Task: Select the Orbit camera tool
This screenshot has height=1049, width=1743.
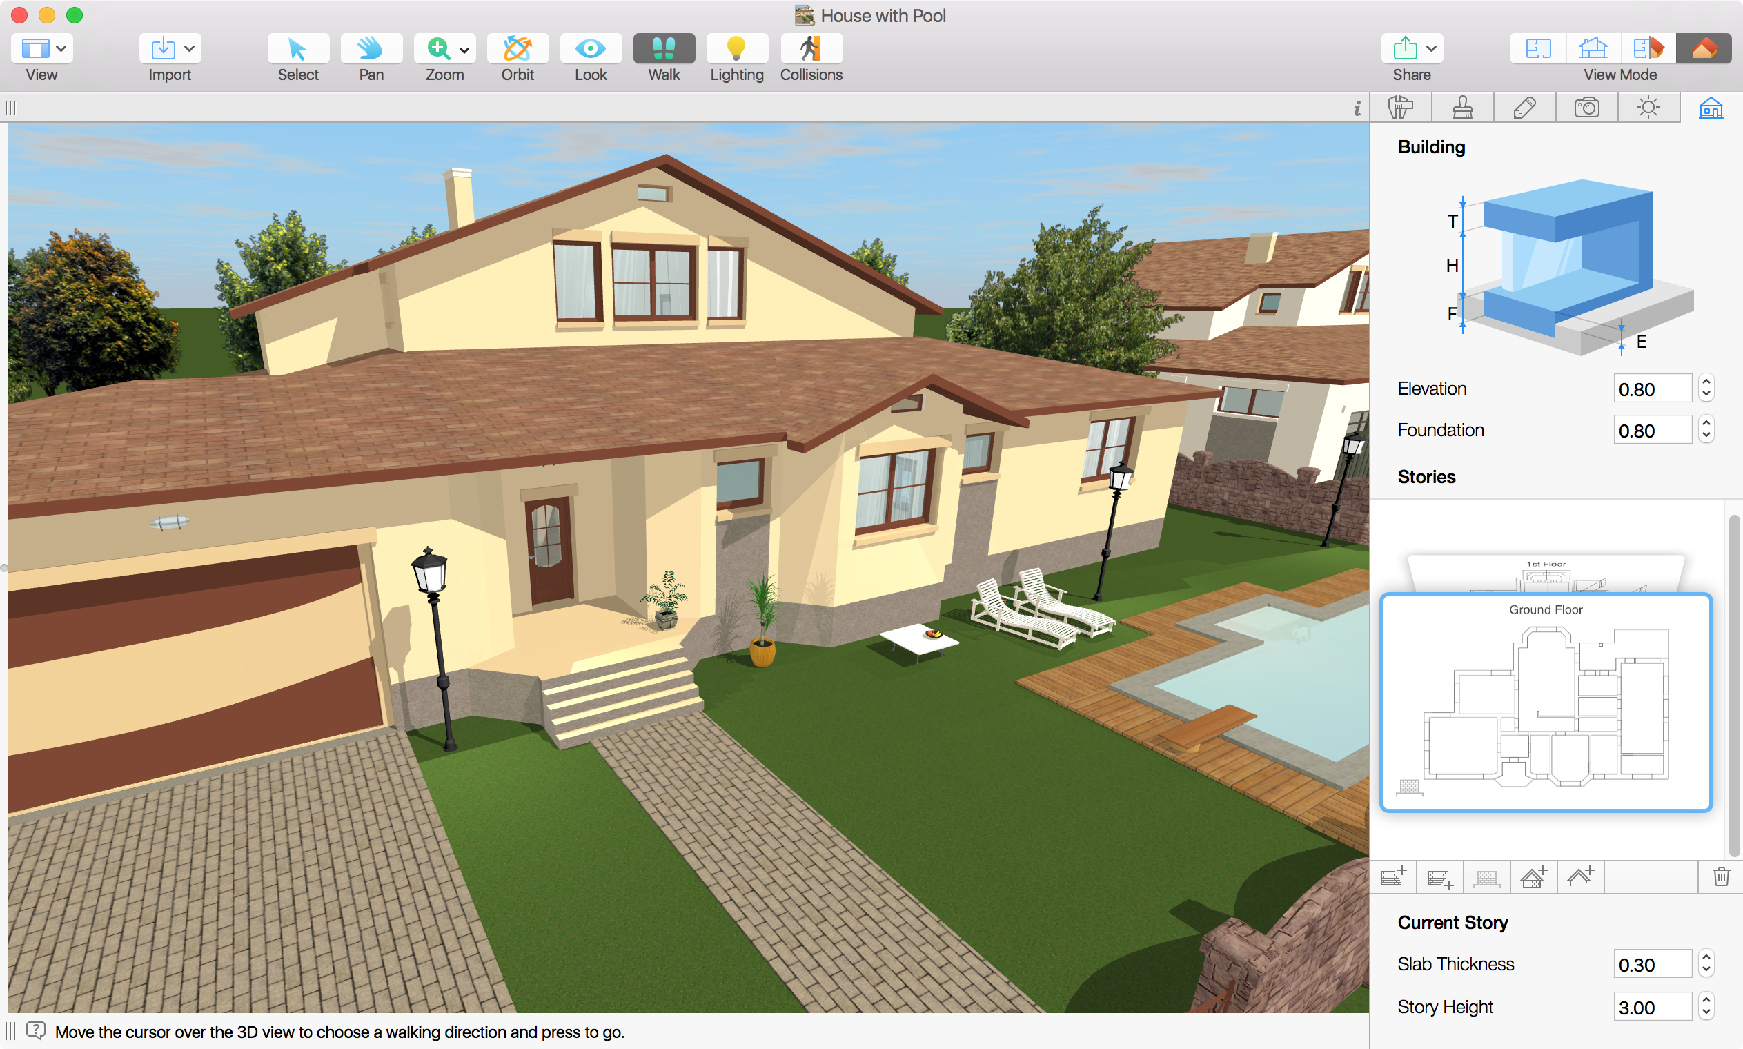Action: pyautogui.click(x=518, y=49)
